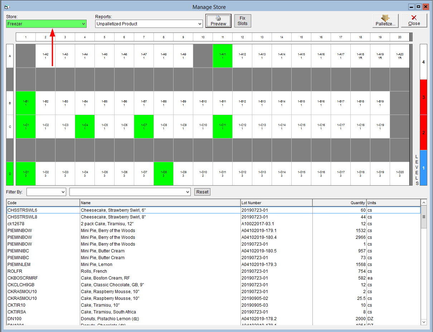This screenshot has width=433, height=332.
Task: Select row header C
Action: click(10, 127)
